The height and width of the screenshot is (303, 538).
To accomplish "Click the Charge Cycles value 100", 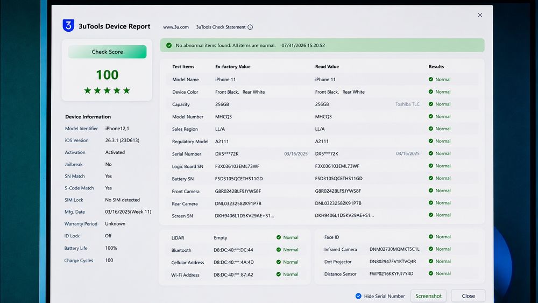I will pos(109,260).
